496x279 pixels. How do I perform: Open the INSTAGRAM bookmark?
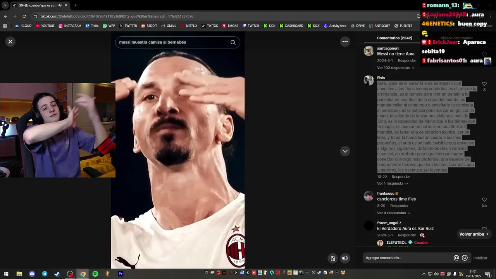[70, 26]
